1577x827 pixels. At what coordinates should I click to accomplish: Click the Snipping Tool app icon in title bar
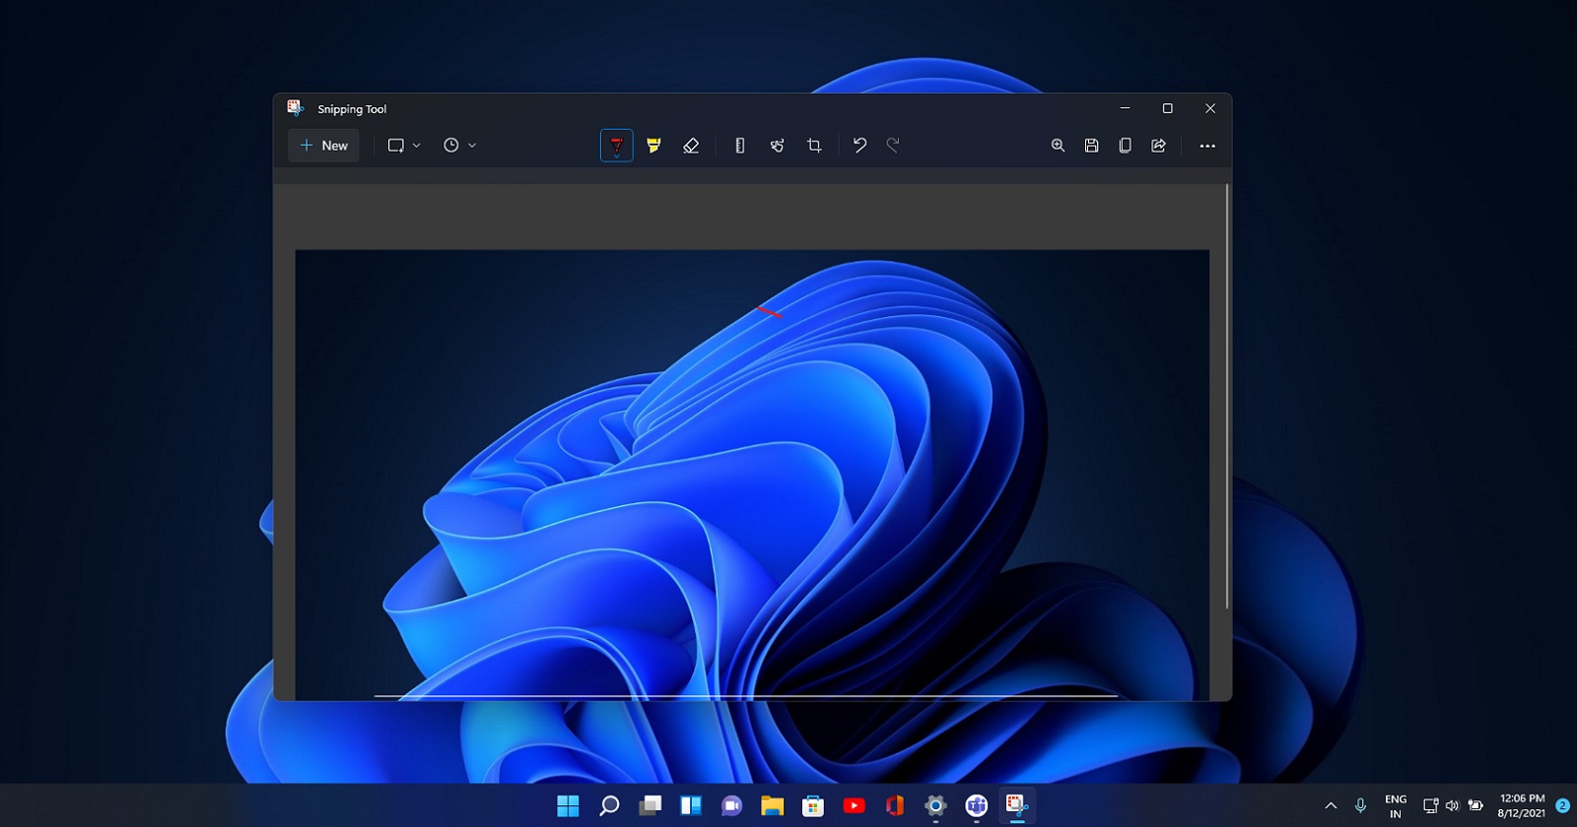coord(295,107)
